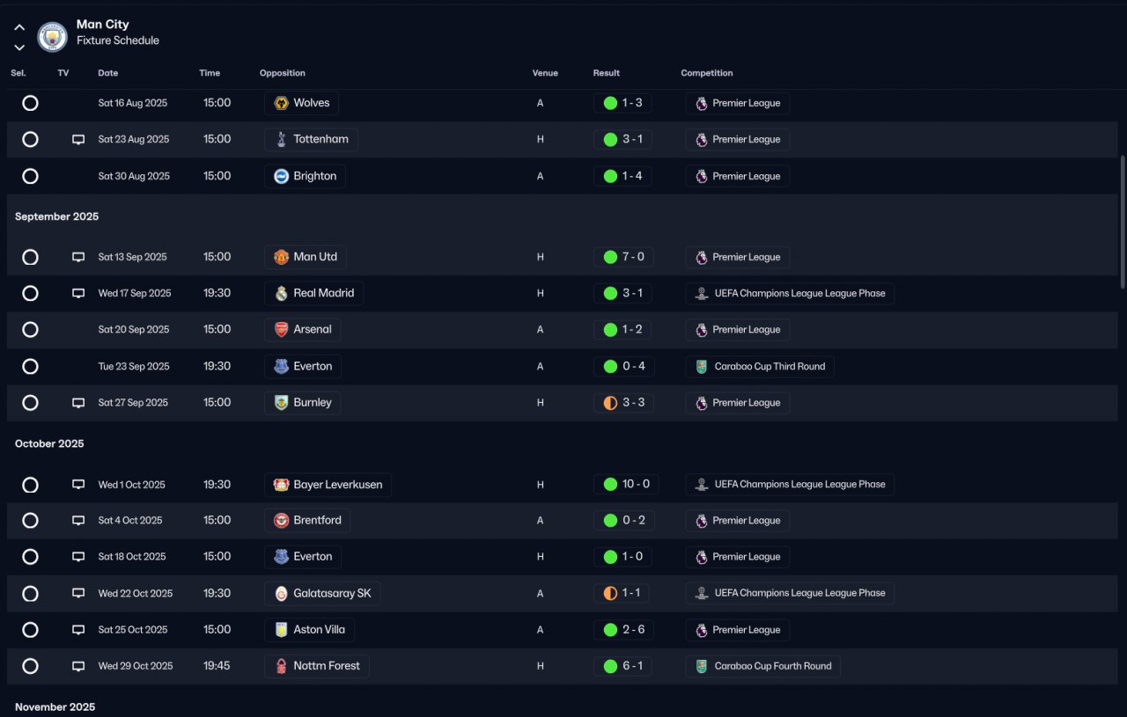Click the Brentford club crest
This screenshot has height=717, width=1127.
[282, 521]
